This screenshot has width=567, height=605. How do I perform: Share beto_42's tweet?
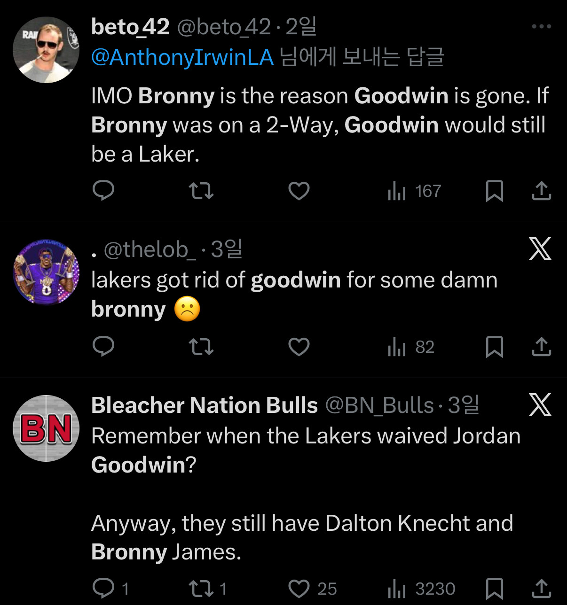(x=541, y=191)
